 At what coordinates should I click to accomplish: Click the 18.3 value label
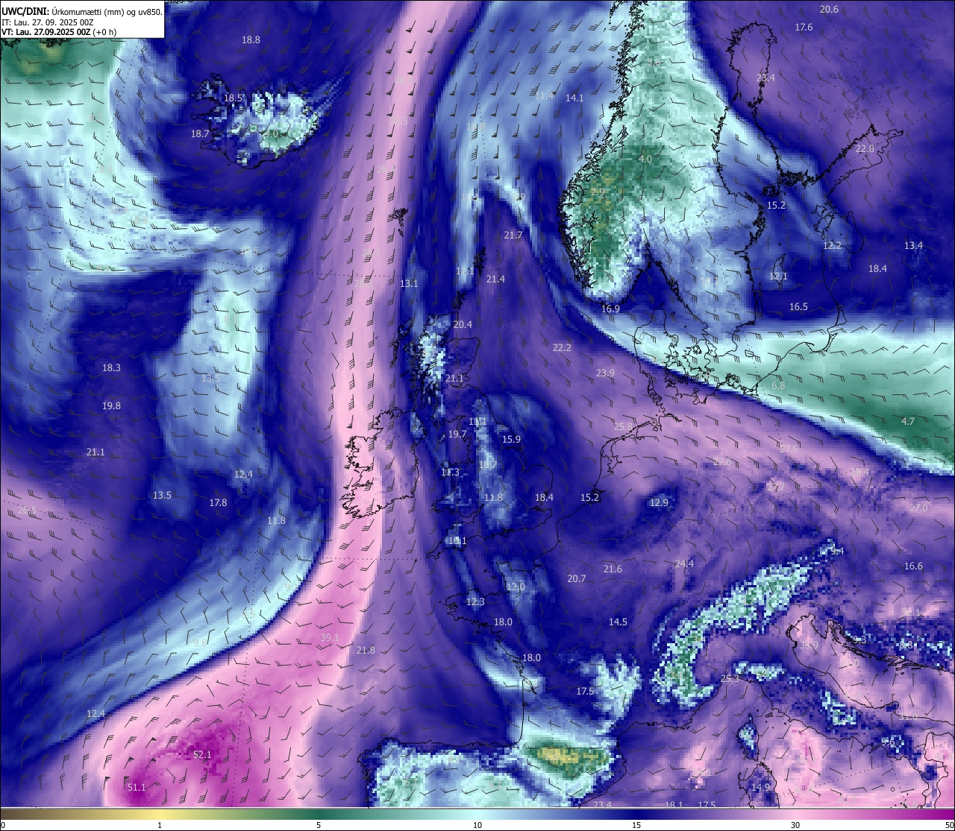tap(111, 368)
